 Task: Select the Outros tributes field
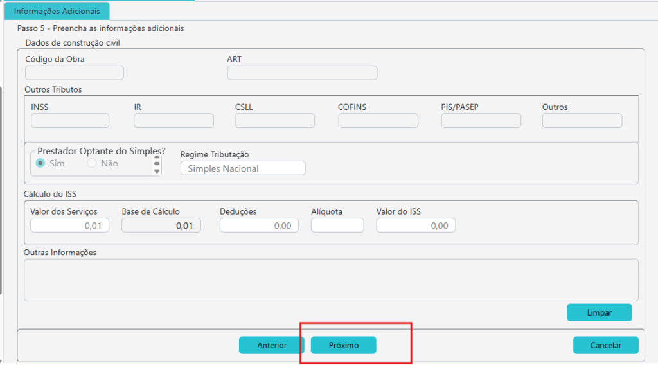pos(582,121)
